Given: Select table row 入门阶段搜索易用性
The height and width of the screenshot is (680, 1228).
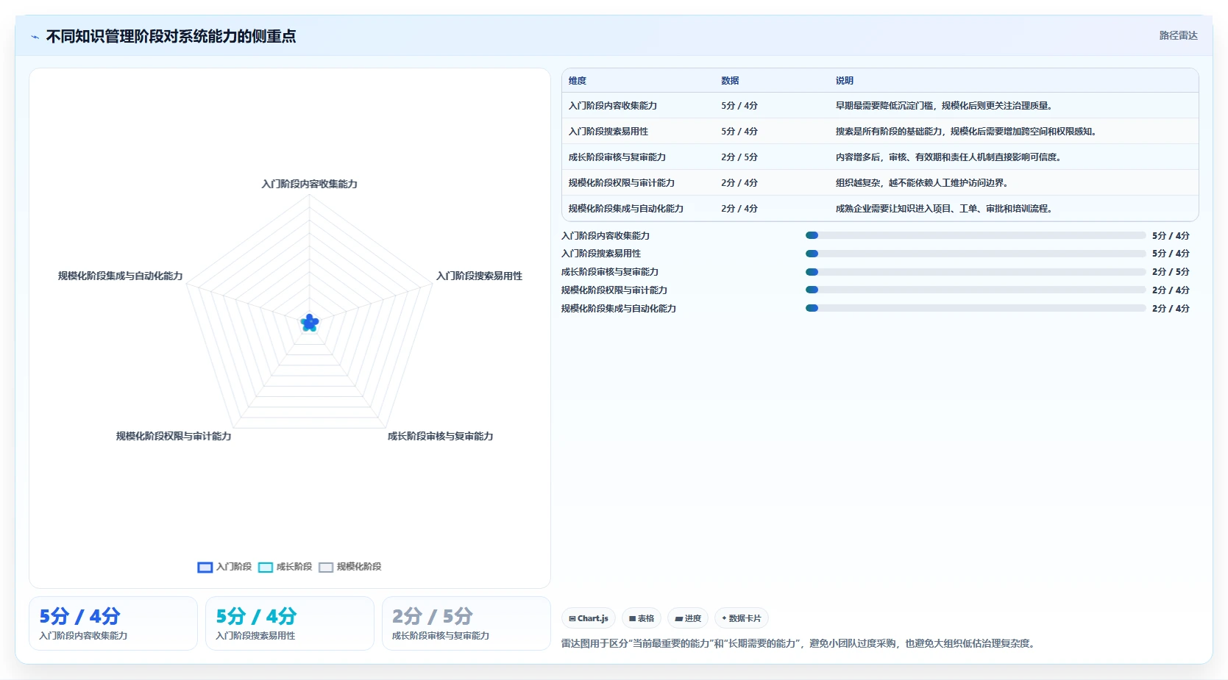Looking at the screenshot, I should 880,132.
